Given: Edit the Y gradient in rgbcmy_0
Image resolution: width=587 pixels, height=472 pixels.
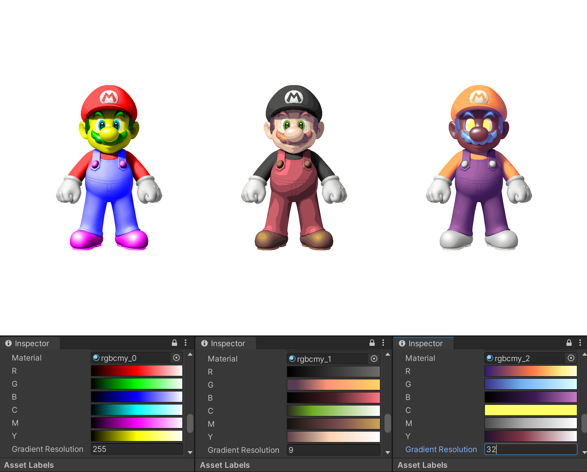Looking at the screenshot, I should pos(137,436).
